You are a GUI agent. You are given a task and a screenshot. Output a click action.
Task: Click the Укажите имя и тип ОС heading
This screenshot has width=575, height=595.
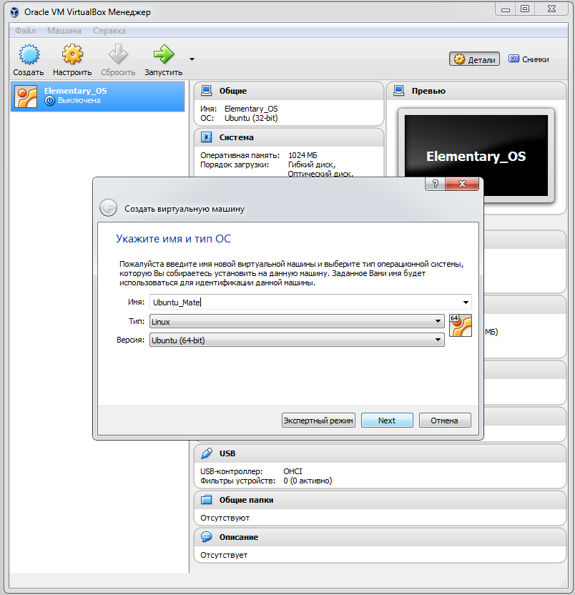click(x=173, y=239)
